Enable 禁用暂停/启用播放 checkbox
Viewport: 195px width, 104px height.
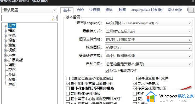(x=68, y=94)
